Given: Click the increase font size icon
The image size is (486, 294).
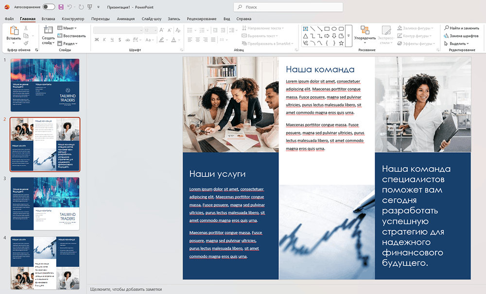Looking at the screenshot, I should (161, 30).
